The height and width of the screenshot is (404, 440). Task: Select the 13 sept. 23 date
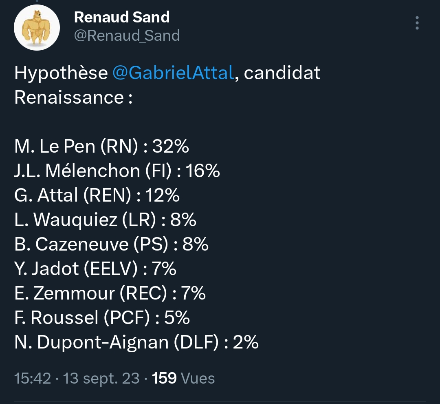pos(101,378)
